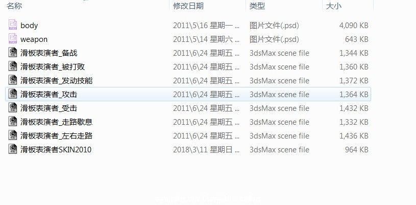Click the 滑板表演者_受击 file icon
Viewport: 416px width, 205px height.
tap(13, 108)
